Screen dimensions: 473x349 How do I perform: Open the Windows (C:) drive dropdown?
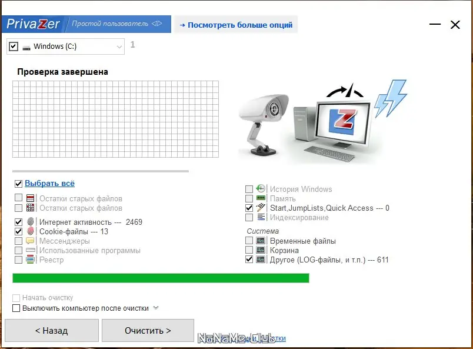click(x=119, y=47)
